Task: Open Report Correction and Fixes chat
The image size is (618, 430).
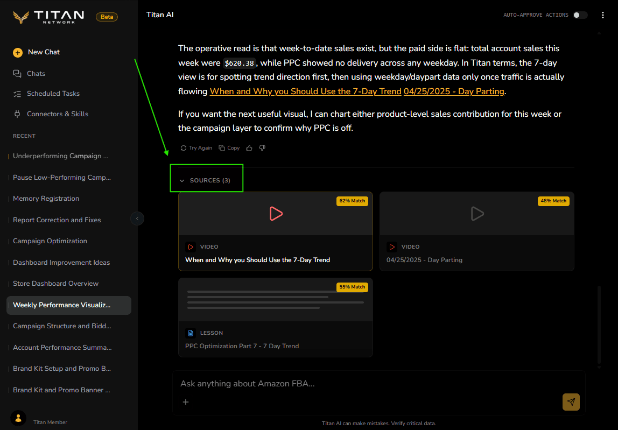Action: tap(69, 220)
